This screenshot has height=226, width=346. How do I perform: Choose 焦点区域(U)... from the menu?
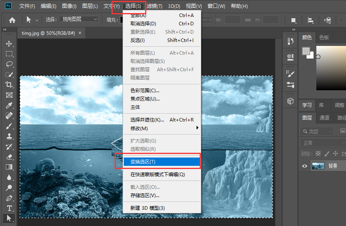coord(162,99)
